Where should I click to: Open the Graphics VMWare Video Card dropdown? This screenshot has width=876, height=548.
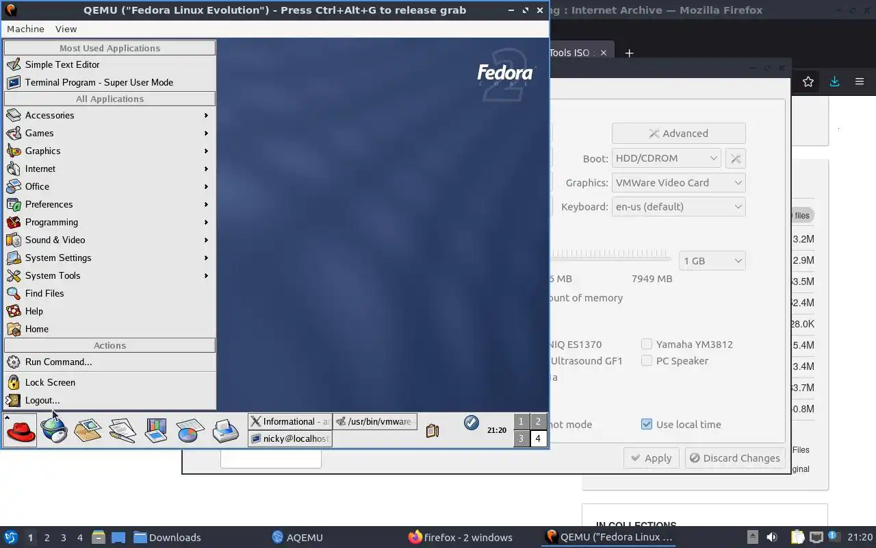coord(679,183)
